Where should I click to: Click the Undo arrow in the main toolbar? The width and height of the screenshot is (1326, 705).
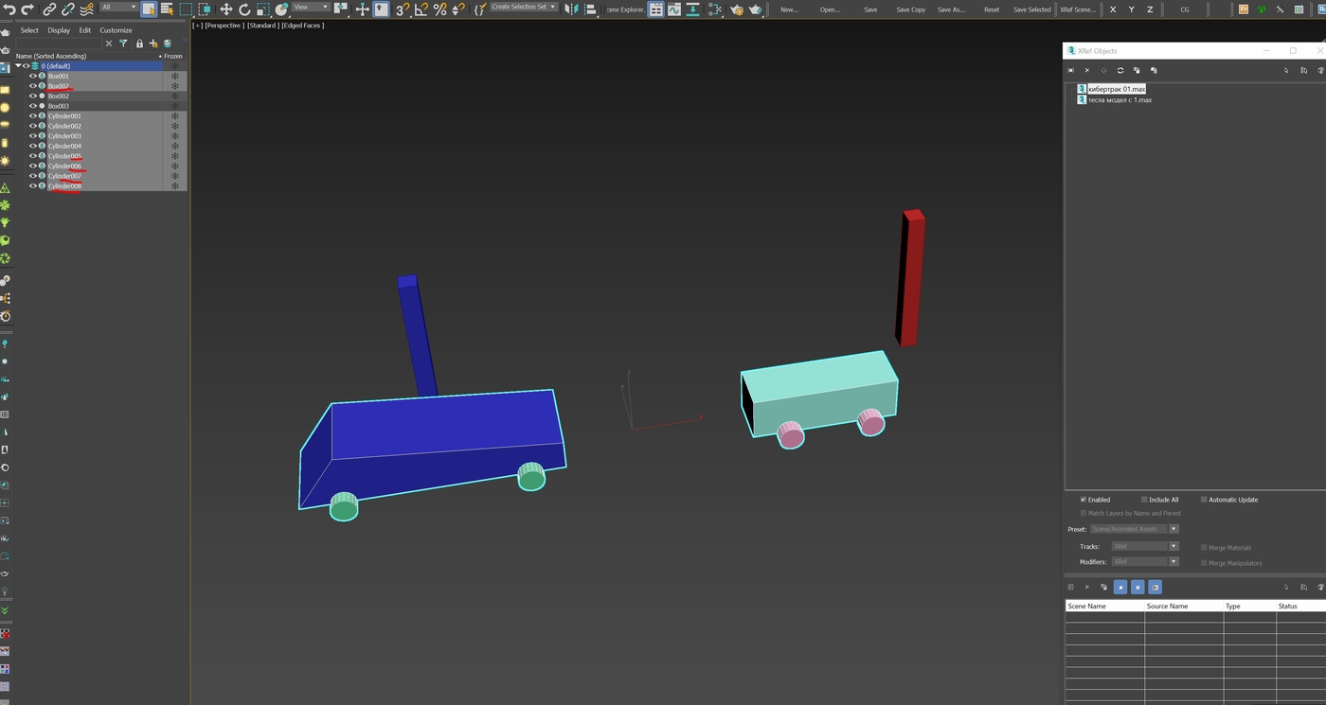8,9
